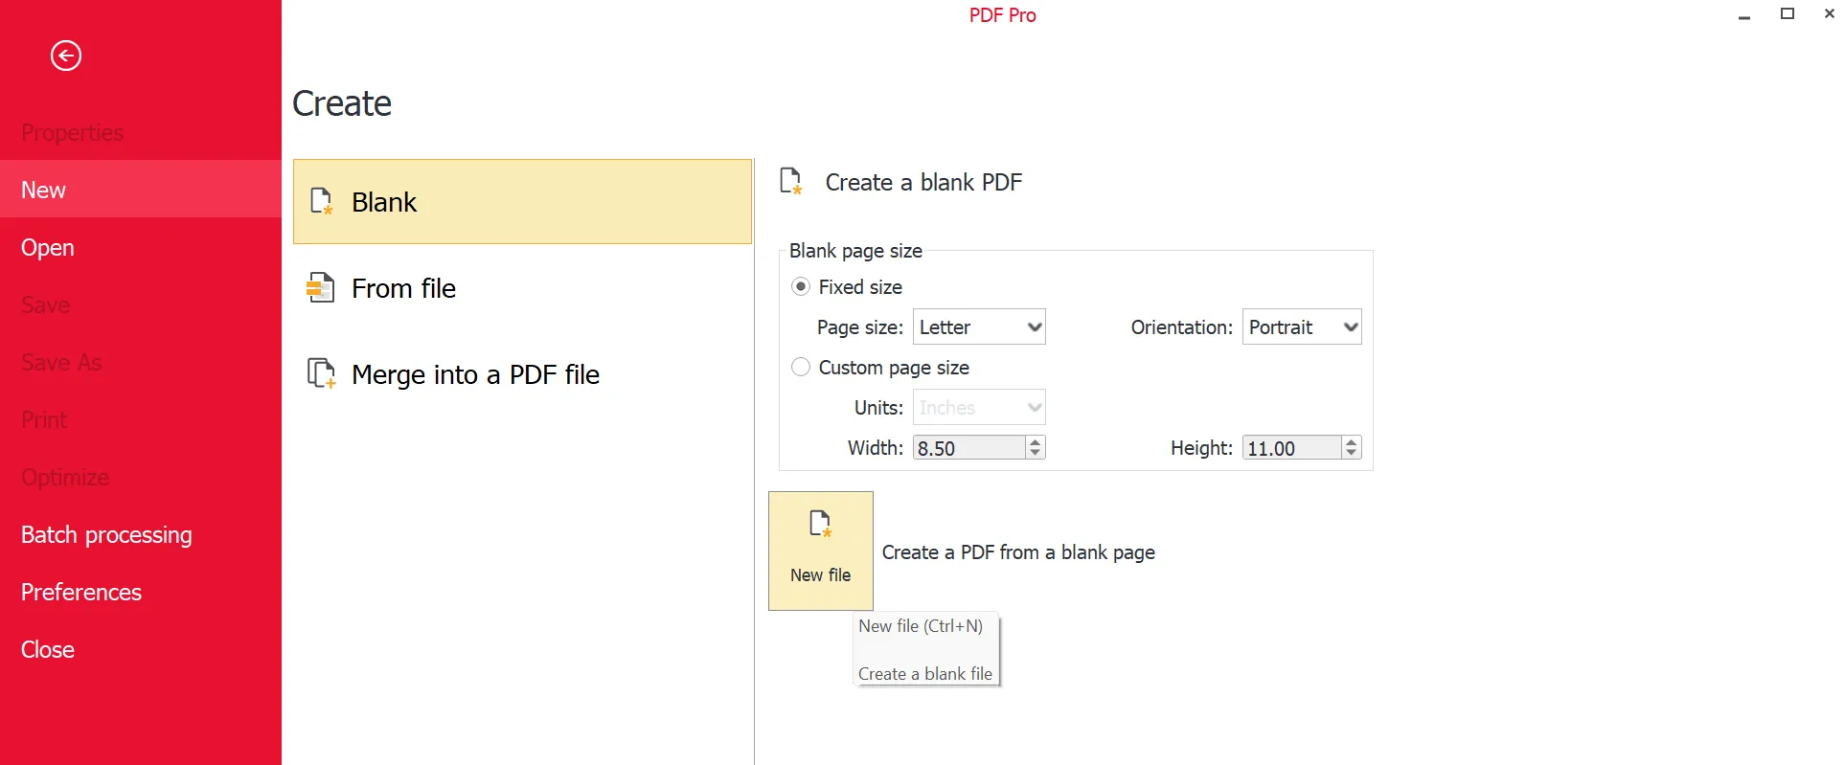
Task: Click the From file icon
Action: click(321, 288)
